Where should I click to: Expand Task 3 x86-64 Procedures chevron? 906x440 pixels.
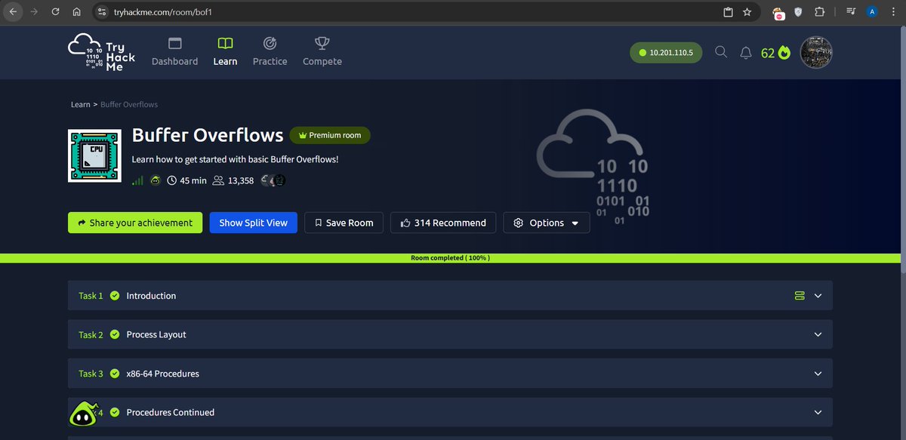click(x=818, y=374)
